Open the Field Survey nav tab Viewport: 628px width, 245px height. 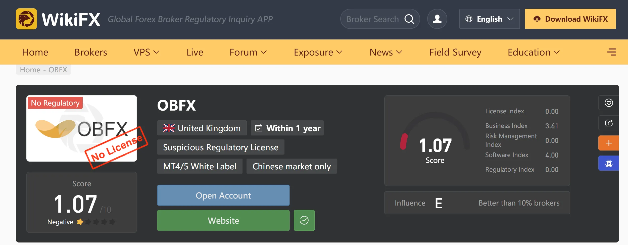click(x=455, y=52)
